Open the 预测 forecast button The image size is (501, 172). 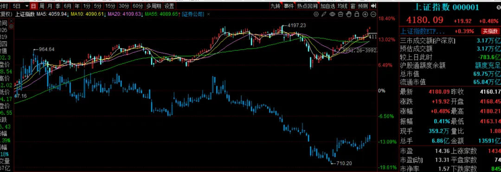click(363, 6)
